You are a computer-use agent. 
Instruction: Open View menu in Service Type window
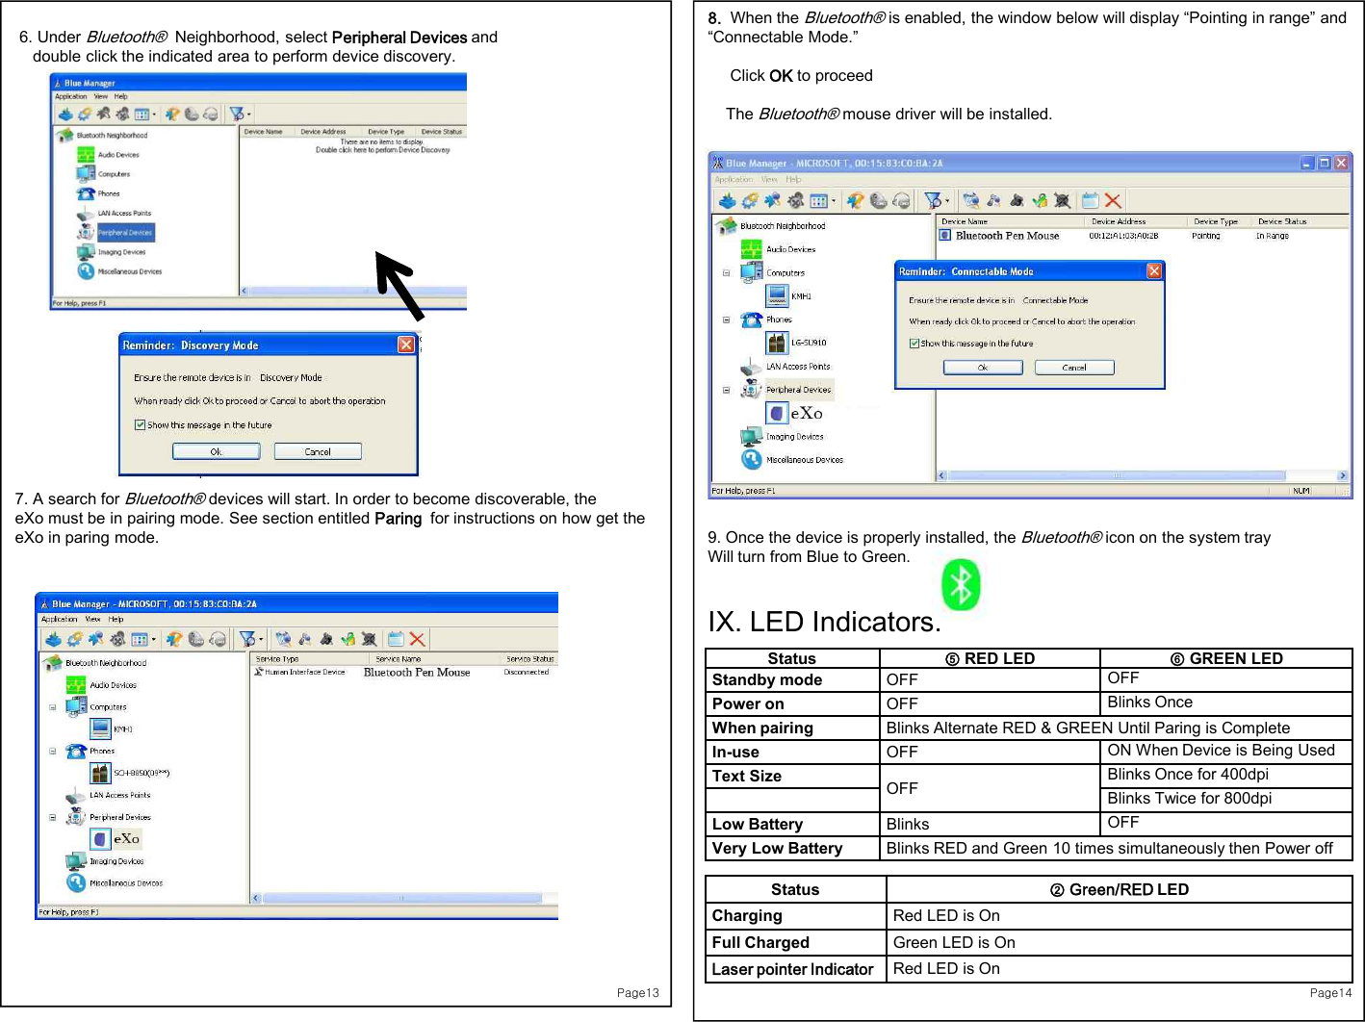[92, 619]
